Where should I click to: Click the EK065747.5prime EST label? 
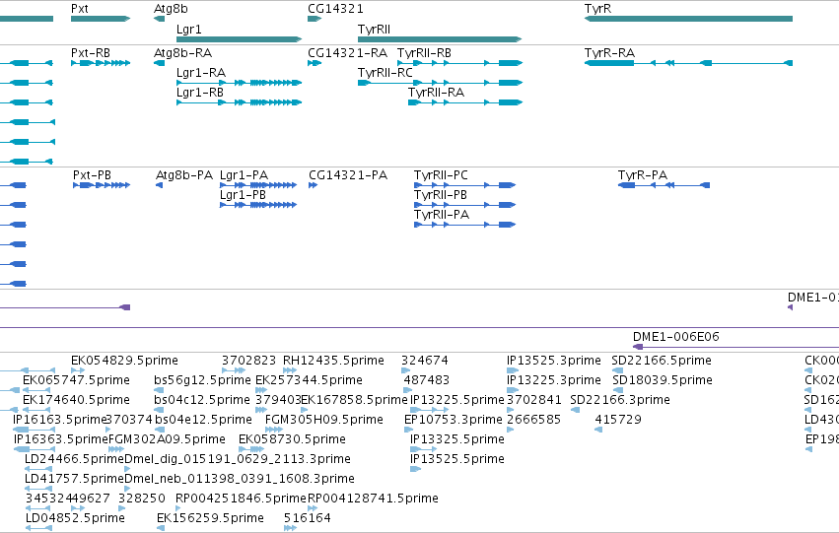(x=76, y=380)
